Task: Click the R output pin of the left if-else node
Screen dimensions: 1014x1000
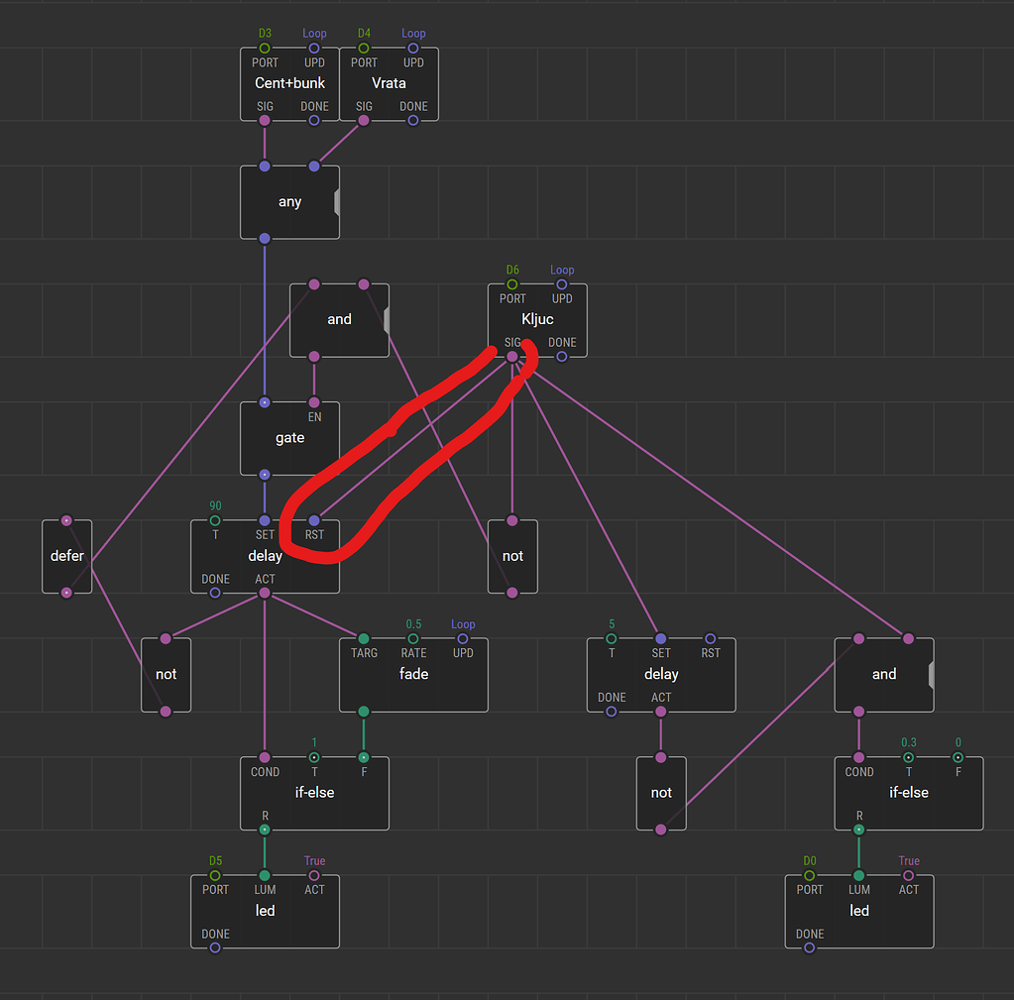Action: tap(265, 830)
